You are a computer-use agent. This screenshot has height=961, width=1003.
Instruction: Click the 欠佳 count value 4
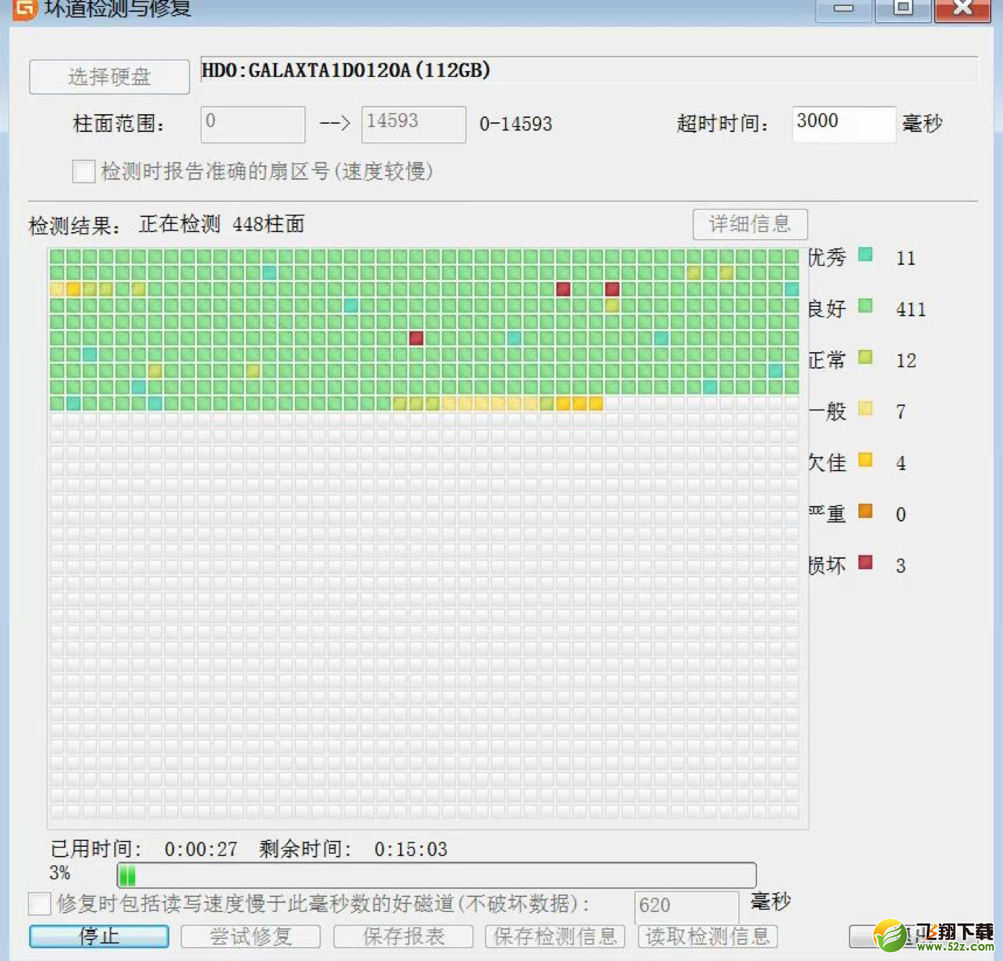point(901,463)
